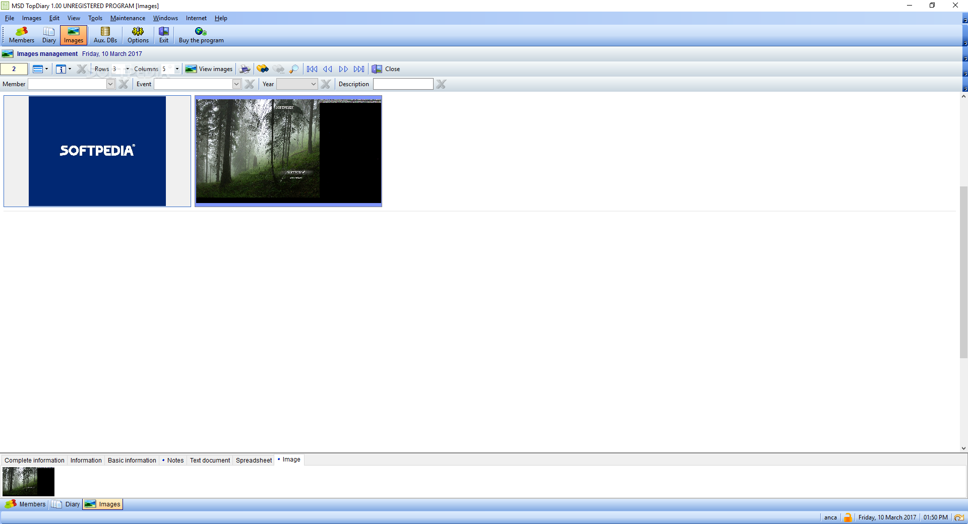Click the record count field showing 2
The width and height of the screenshot is (968, 524).
click(14, 69)
